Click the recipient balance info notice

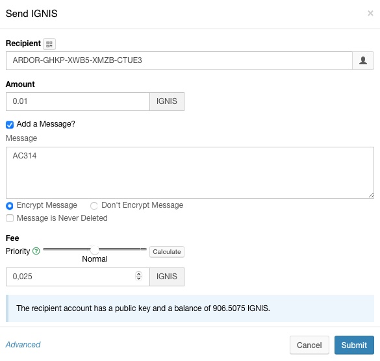(x=190, y=308)
